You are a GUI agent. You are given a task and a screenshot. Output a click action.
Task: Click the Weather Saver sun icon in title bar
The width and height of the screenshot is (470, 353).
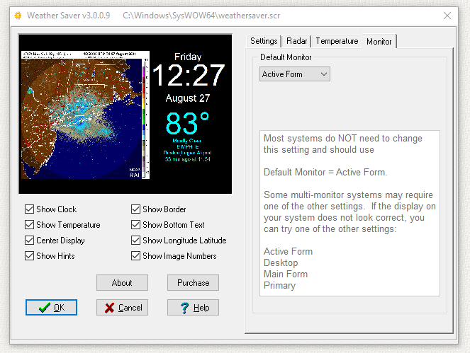point(18,16)
